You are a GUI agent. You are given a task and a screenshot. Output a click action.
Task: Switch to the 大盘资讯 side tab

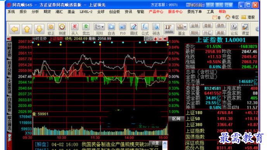(x=10, y=86)
